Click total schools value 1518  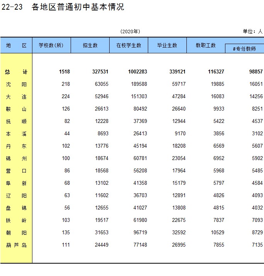pyautogui.click(x=64, y=72)
